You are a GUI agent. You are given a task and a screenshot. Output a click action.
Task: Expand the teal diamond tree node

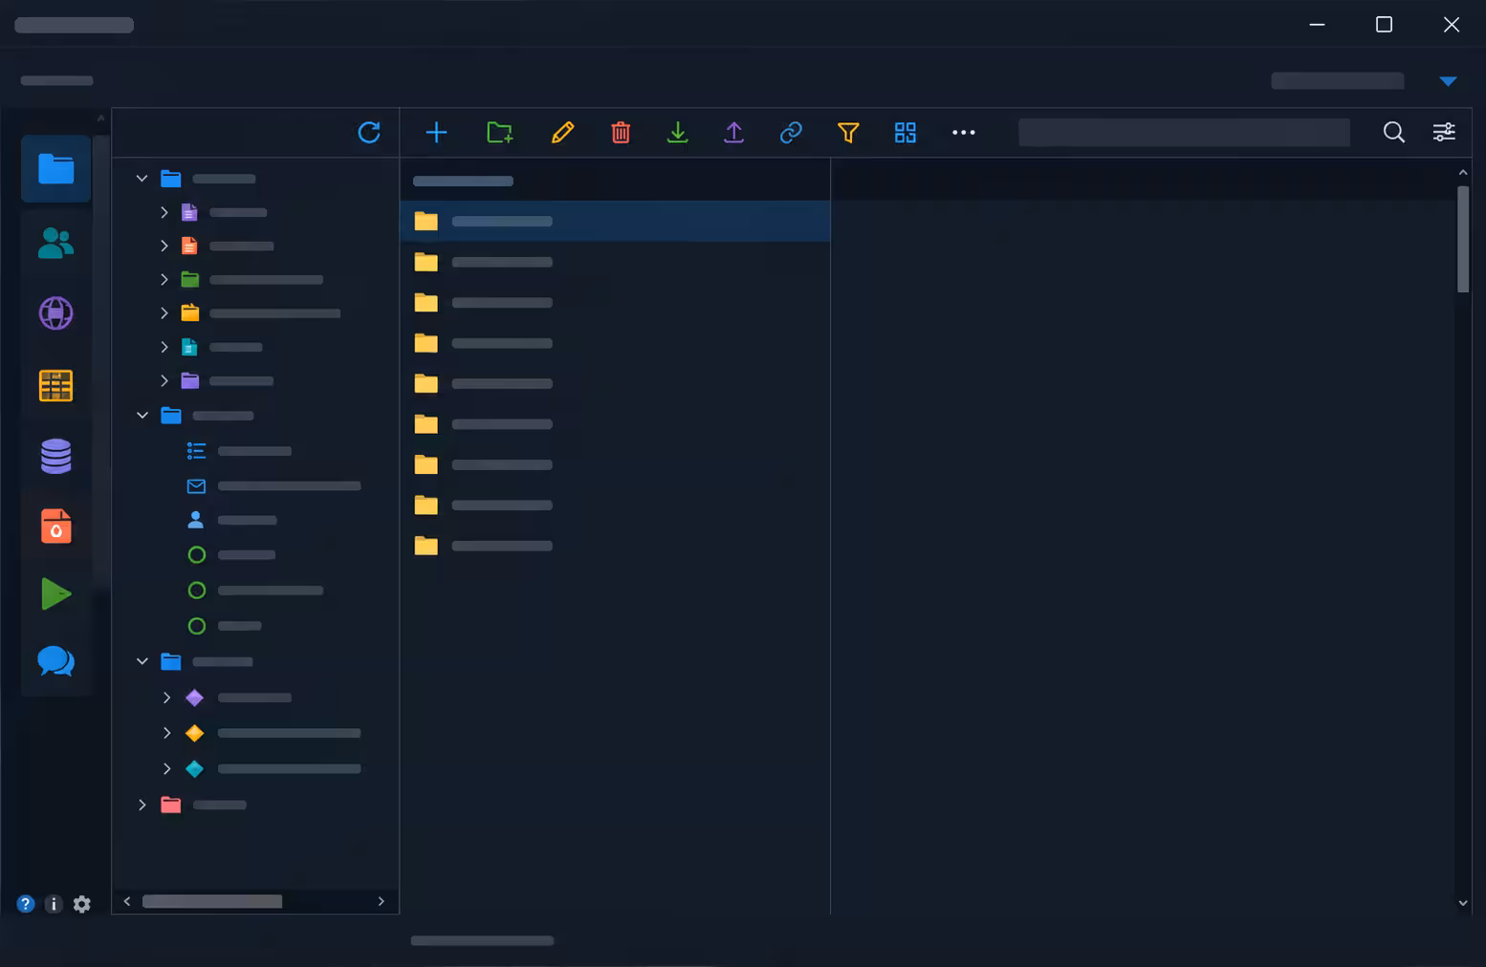(x=166, y=768)
